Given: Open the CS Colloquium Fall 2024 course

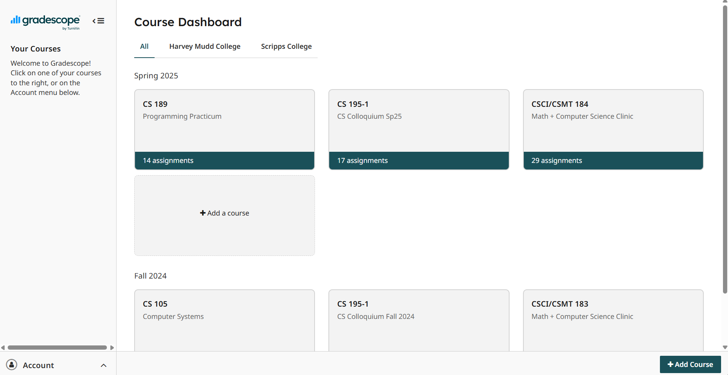Looking at the screenshot, I should pyautogui.click(x=419, y=320).
